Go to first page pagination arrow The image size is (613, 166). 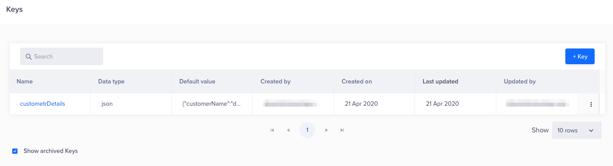point(272,130)
